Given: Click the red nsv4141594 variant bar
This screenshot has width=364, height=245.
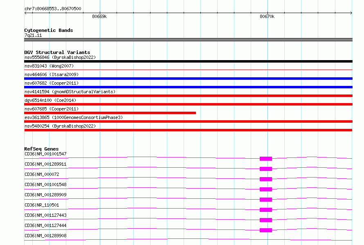Looking at the screenshot, I should [x=188, y=96].
